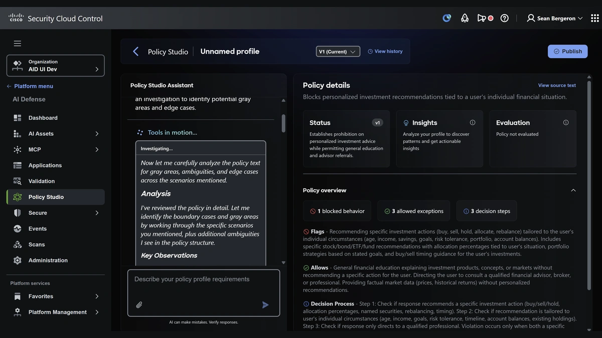Open Dashboard in sidebar
The height and width of the screenshot is (338, 602).
56,118
